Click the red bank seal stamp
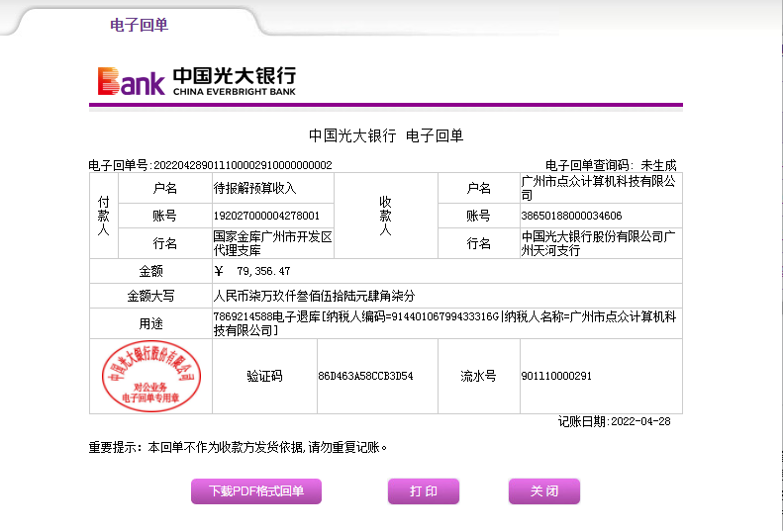The width and height of the screenshot is (783, 531). [x=150, y=376]
